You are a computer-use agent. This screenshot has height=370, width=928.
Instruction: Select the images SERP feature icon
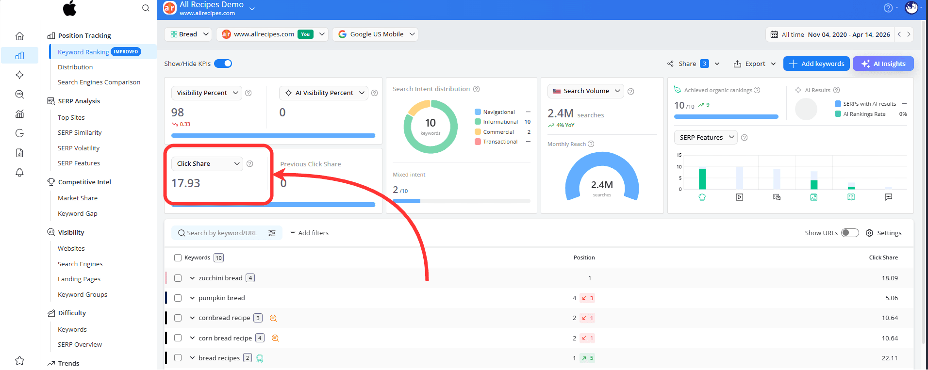(814, 197)
